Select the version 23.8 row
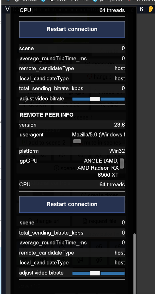 point(72,125)
